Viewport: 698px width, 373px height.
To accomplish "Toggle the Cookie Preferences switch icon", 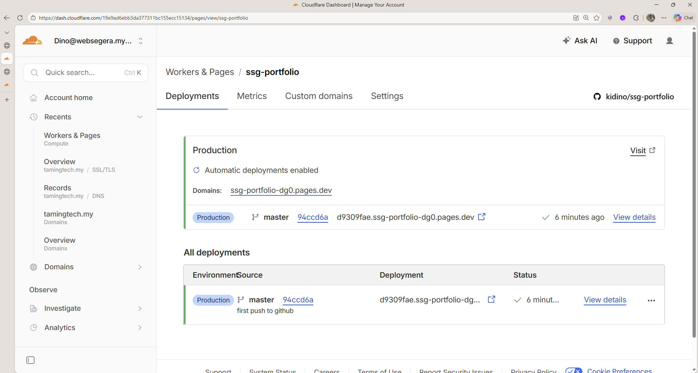I will 574,370.
